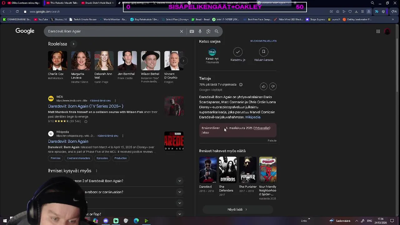Open Discord from the taskbar
400x225 pixels.
[x=106, y=221]
